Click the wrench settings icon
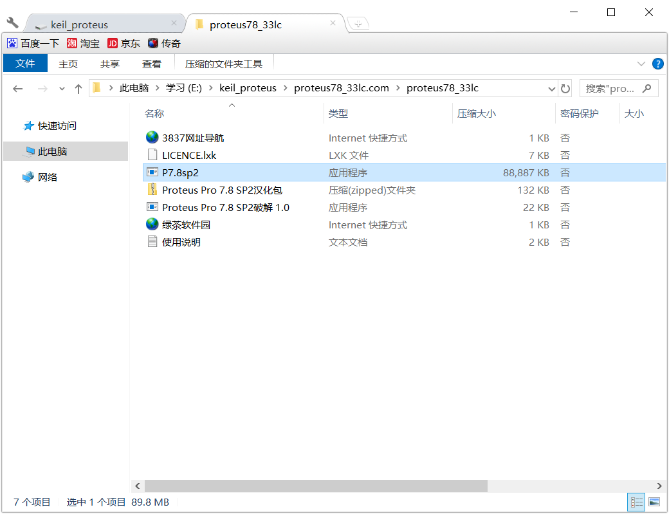This screenshot has width=669, height=514. pyautogui.click(x=13, y=22)
